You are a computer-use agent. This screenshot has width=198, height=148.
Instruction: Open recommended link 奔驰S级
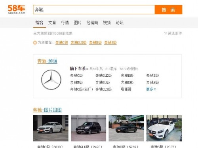(110, 42)
